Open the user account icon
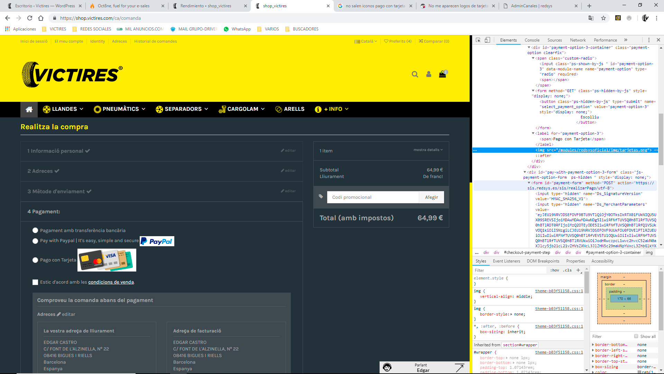This screenshot has height=374, width=664. click(428, 74)
